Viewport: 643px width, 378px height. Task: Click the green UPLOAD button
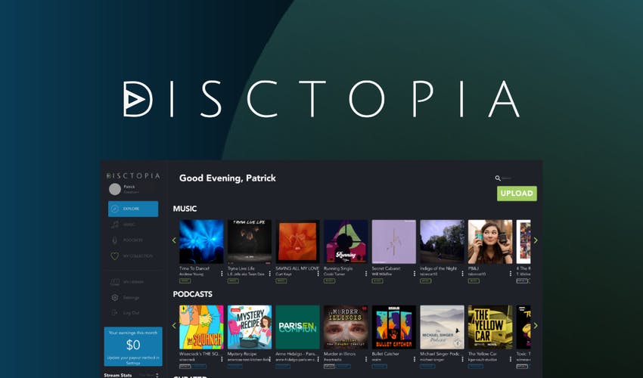(517, 194)
